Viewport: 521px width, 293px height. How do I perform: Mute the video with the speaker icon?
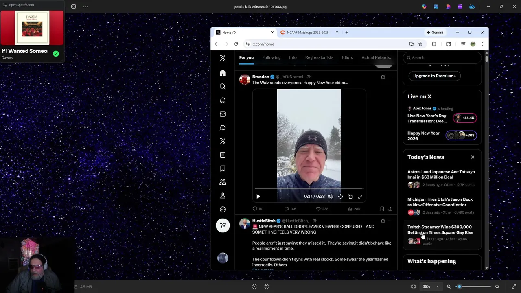pyautogui.click(x=331, y=197)
